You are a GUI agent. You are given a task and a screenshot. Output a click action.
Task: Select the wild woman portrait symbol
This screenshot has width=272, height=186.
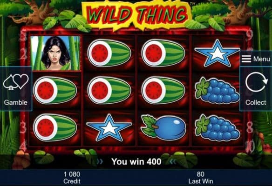click(55, 53)
